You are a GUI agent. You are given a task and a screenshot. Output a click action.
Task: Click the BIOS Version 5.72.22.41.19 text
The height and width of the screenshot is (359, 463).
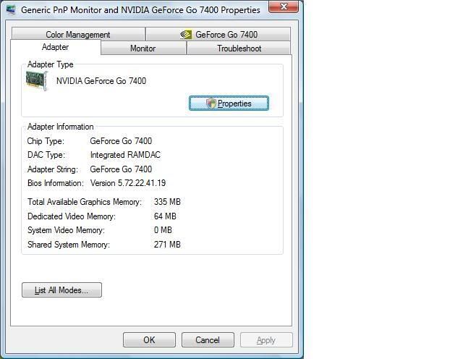128,183
